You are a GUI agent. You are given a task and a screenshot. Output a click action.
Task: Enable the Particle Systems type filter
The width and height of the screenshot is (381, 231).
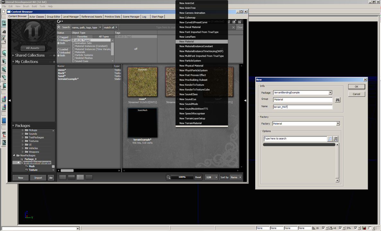click(x=73, y=55)
